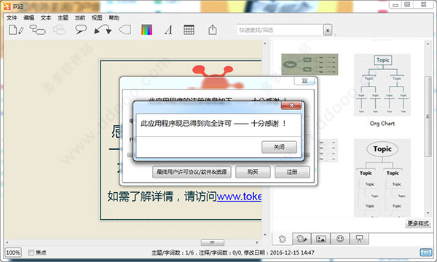Click the share export icon
Screen dimensions: 437x262
tap(213, 30)
